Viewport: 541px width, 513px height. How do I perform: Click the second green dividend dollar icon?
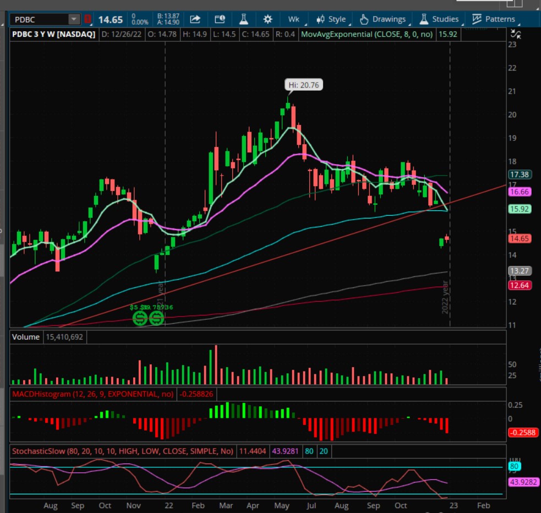[x=157, y=318]
